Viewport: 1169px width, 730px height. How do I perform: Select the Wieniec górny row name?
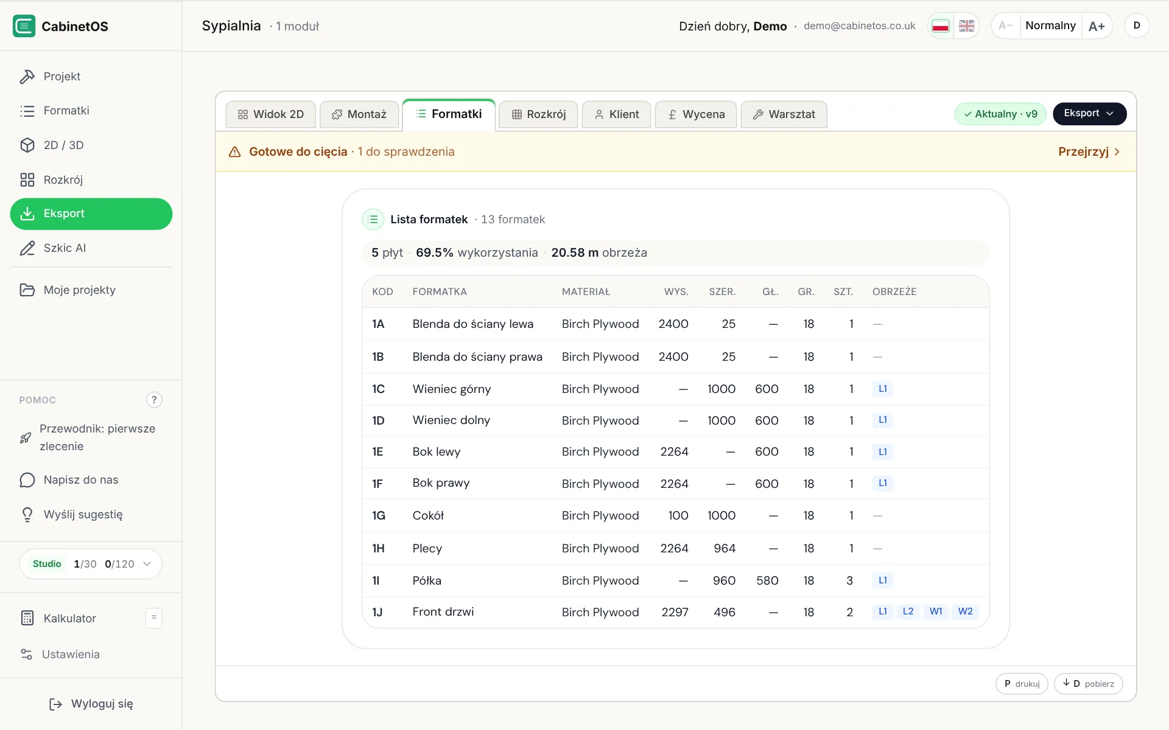[452, 389]
